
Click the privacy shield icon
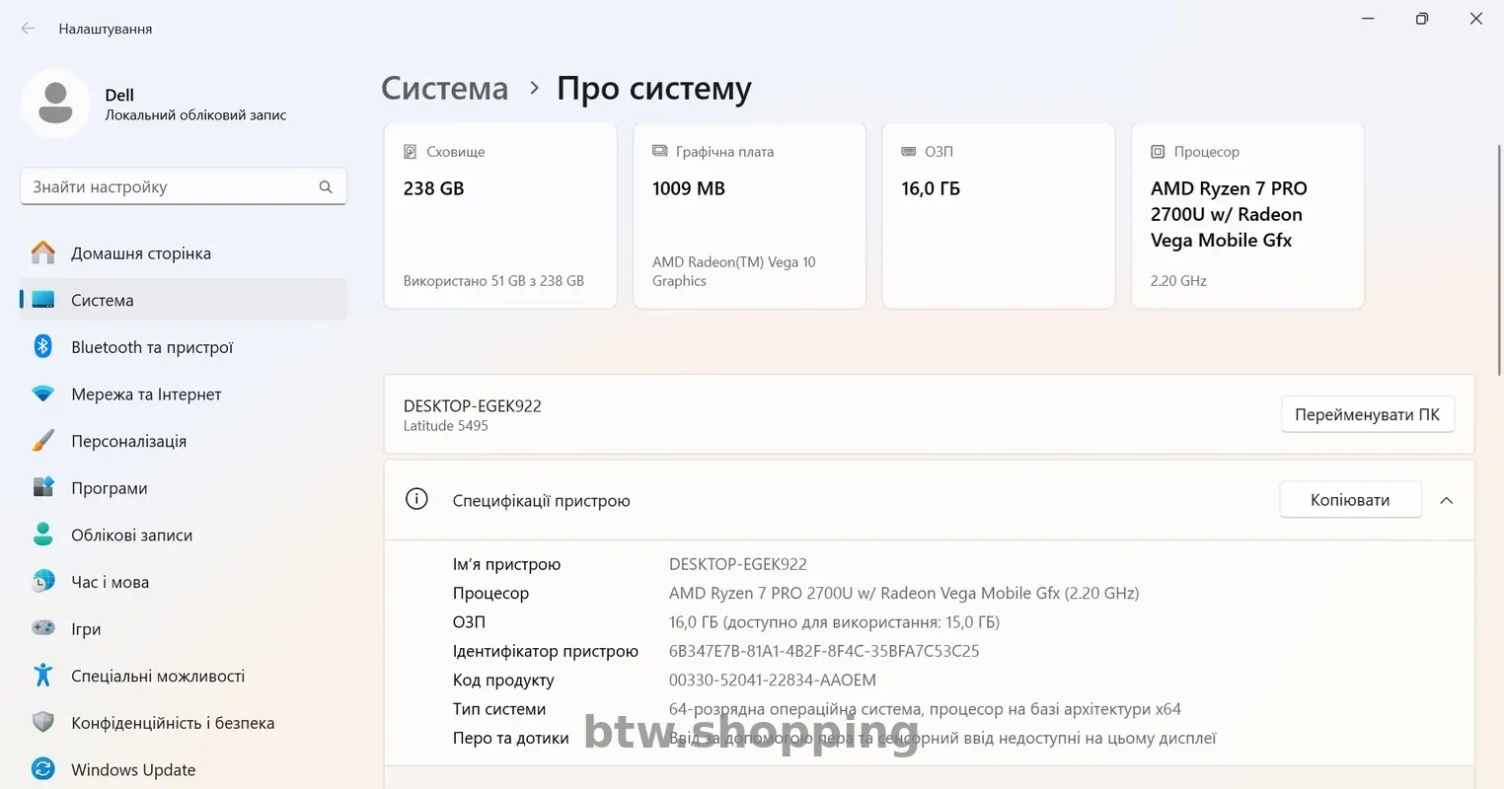pos(42,722)
